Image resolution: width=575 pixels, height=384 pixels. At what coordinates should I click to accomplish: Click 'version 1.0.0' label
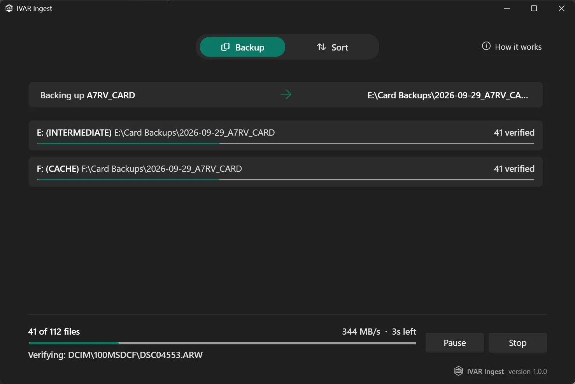[528, 372]
